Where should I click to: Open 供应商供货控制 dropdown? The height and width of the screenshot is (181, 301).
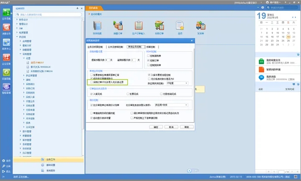point(177,83)
